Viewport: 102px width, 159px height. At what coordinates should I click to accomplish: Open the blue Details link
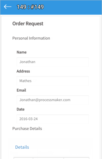(22, 147)
